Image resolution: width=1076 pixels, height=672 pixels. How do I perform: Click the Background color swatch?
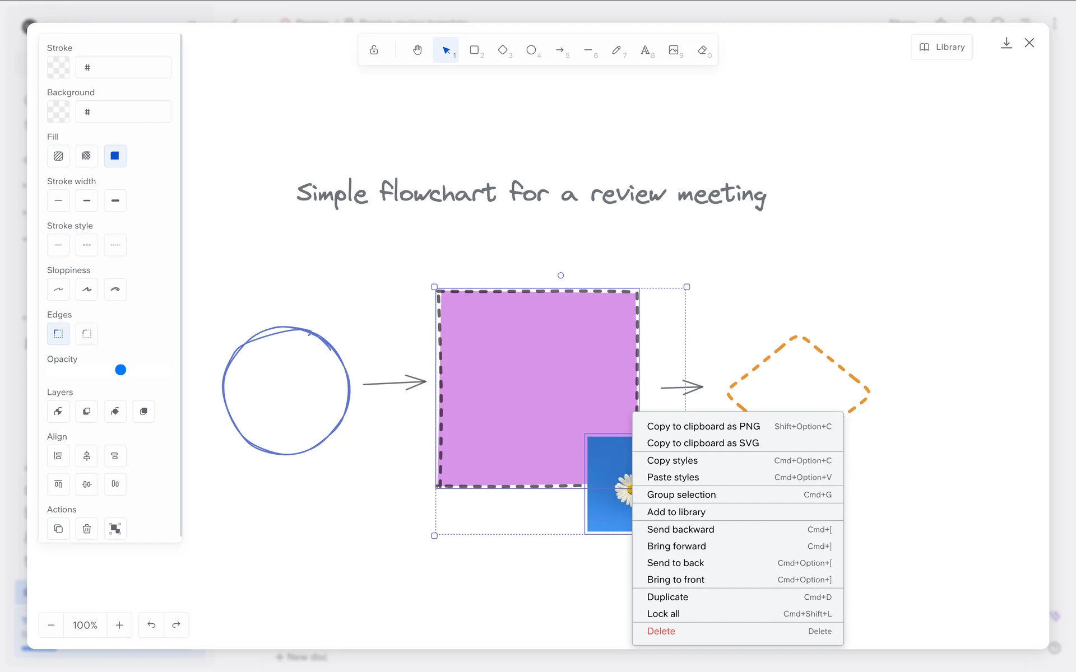click(x=58, y=112)
